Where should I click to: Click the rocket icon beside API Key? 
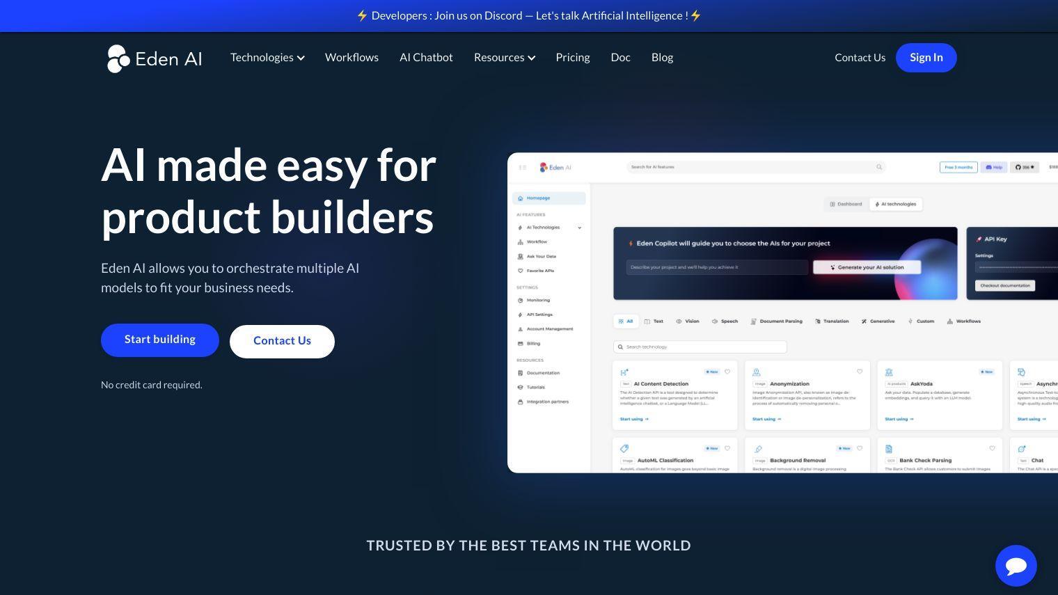pyautogui.click(x=979, y=239)
